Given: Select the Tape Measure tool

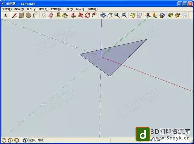Looking at the screenshot, I should pyautogui.click(x=58, y=15).
